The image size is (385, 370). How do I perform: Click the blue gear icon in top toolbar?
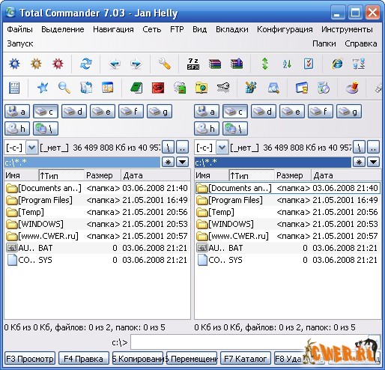14,64
